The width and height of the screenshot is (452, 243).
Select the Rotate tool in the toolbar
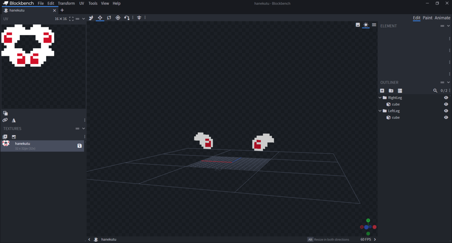point(109,18)
